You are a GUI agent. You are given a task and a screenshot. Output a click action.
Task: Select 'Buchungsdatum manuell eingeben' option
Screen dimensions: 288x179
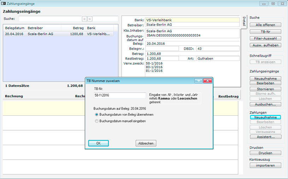(x=97, y=121)
